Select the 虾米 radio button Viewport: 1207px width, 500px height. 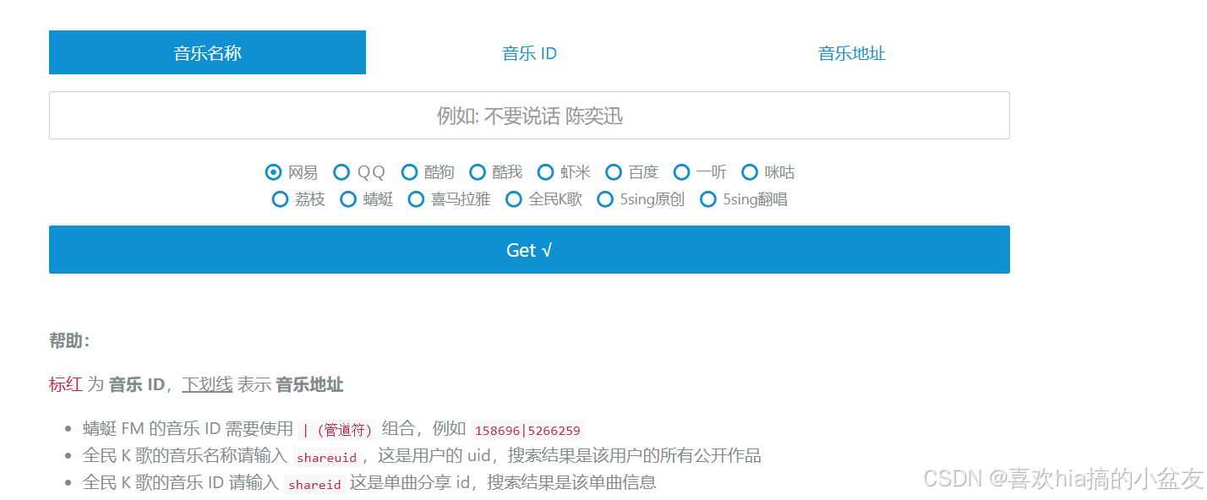[545, 172]
